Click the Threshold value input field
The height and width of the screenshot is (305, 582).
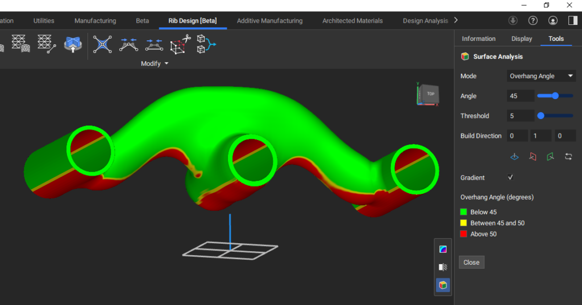point(520,116)
